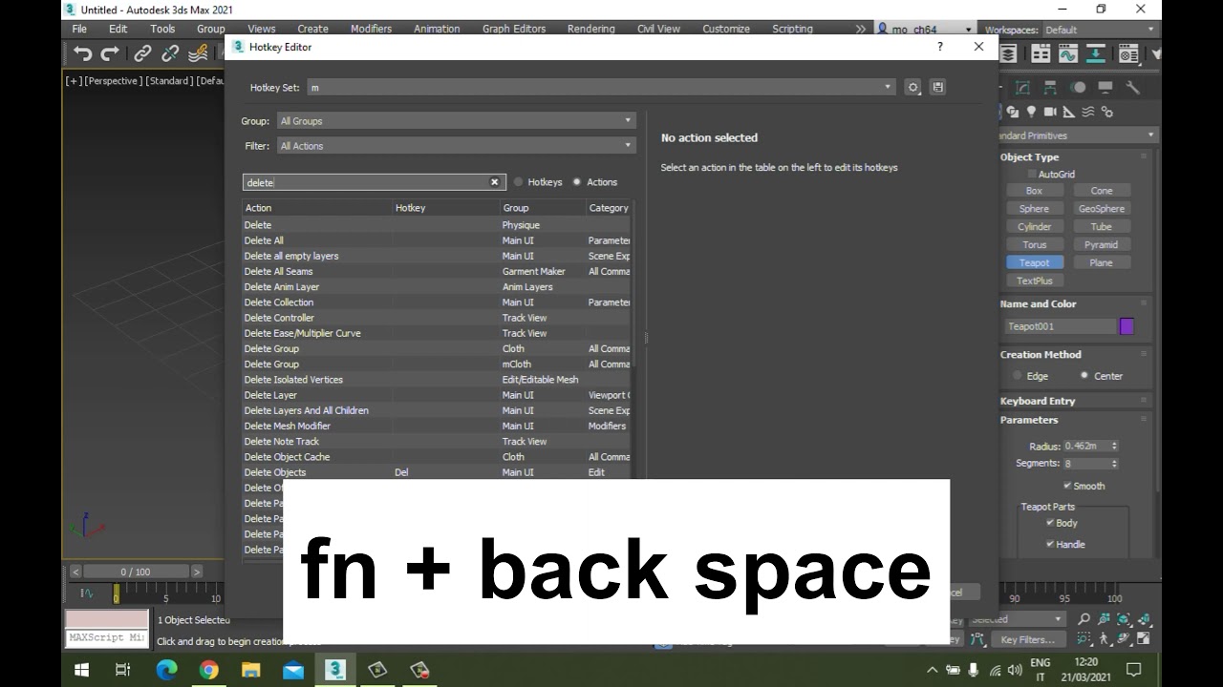Open the Modifiers menu
This screenshot has height=687, width=1223.
[x=371, y=29]
